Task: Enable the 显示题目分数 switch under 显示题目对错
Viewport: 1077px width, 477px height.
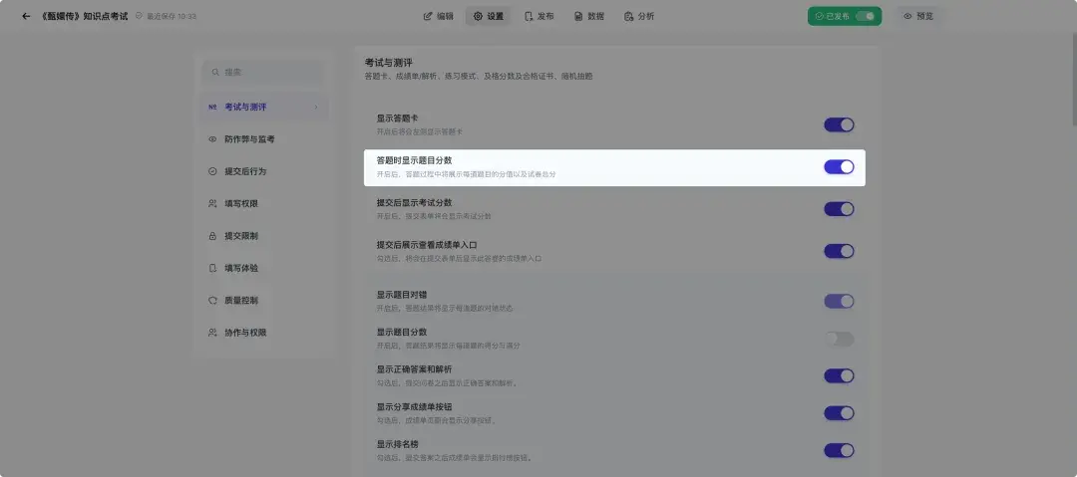Action: 839,339
